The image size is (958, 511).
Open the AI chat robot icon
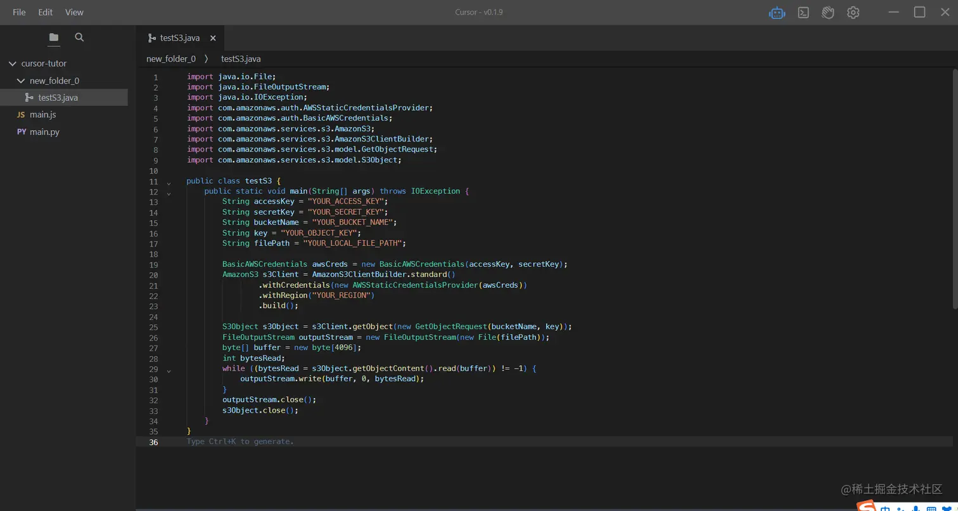777,13
